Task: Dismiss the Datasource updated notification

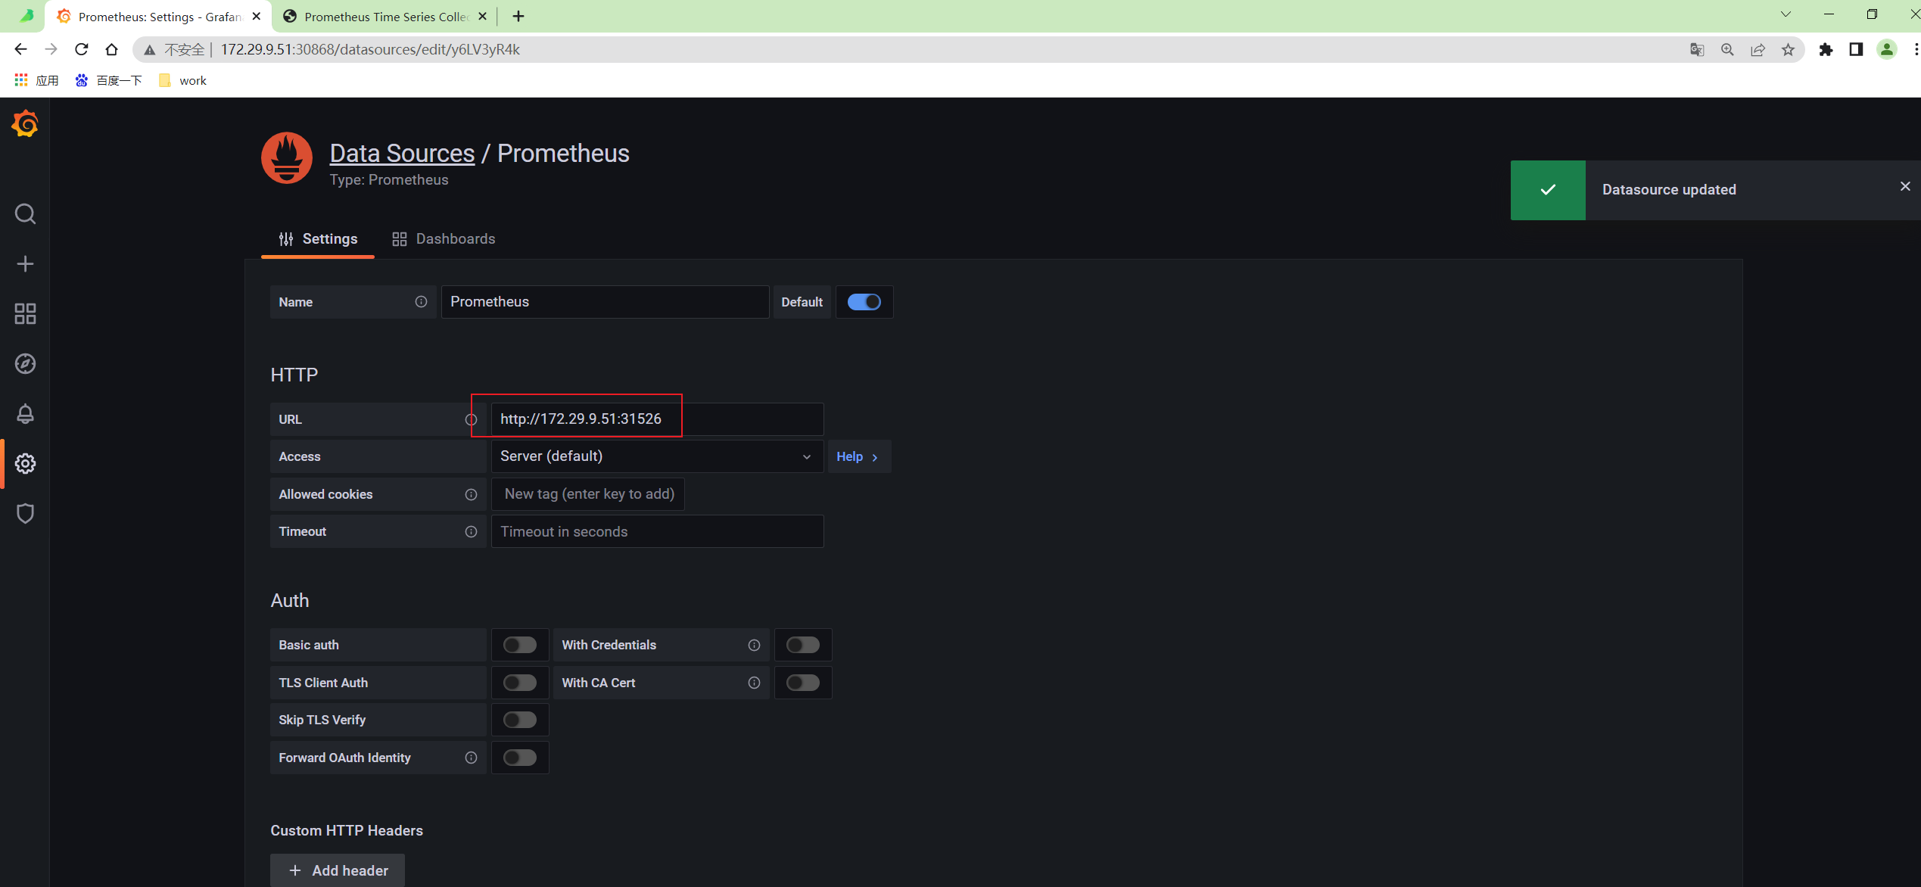Action: pyautogui.click(x=1905, y=186)
